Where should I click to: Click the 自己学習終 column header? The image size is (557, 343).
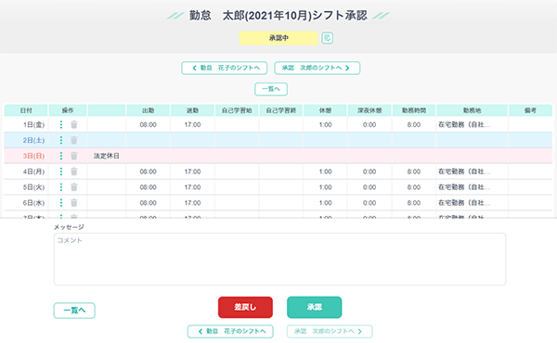(281, 110)
